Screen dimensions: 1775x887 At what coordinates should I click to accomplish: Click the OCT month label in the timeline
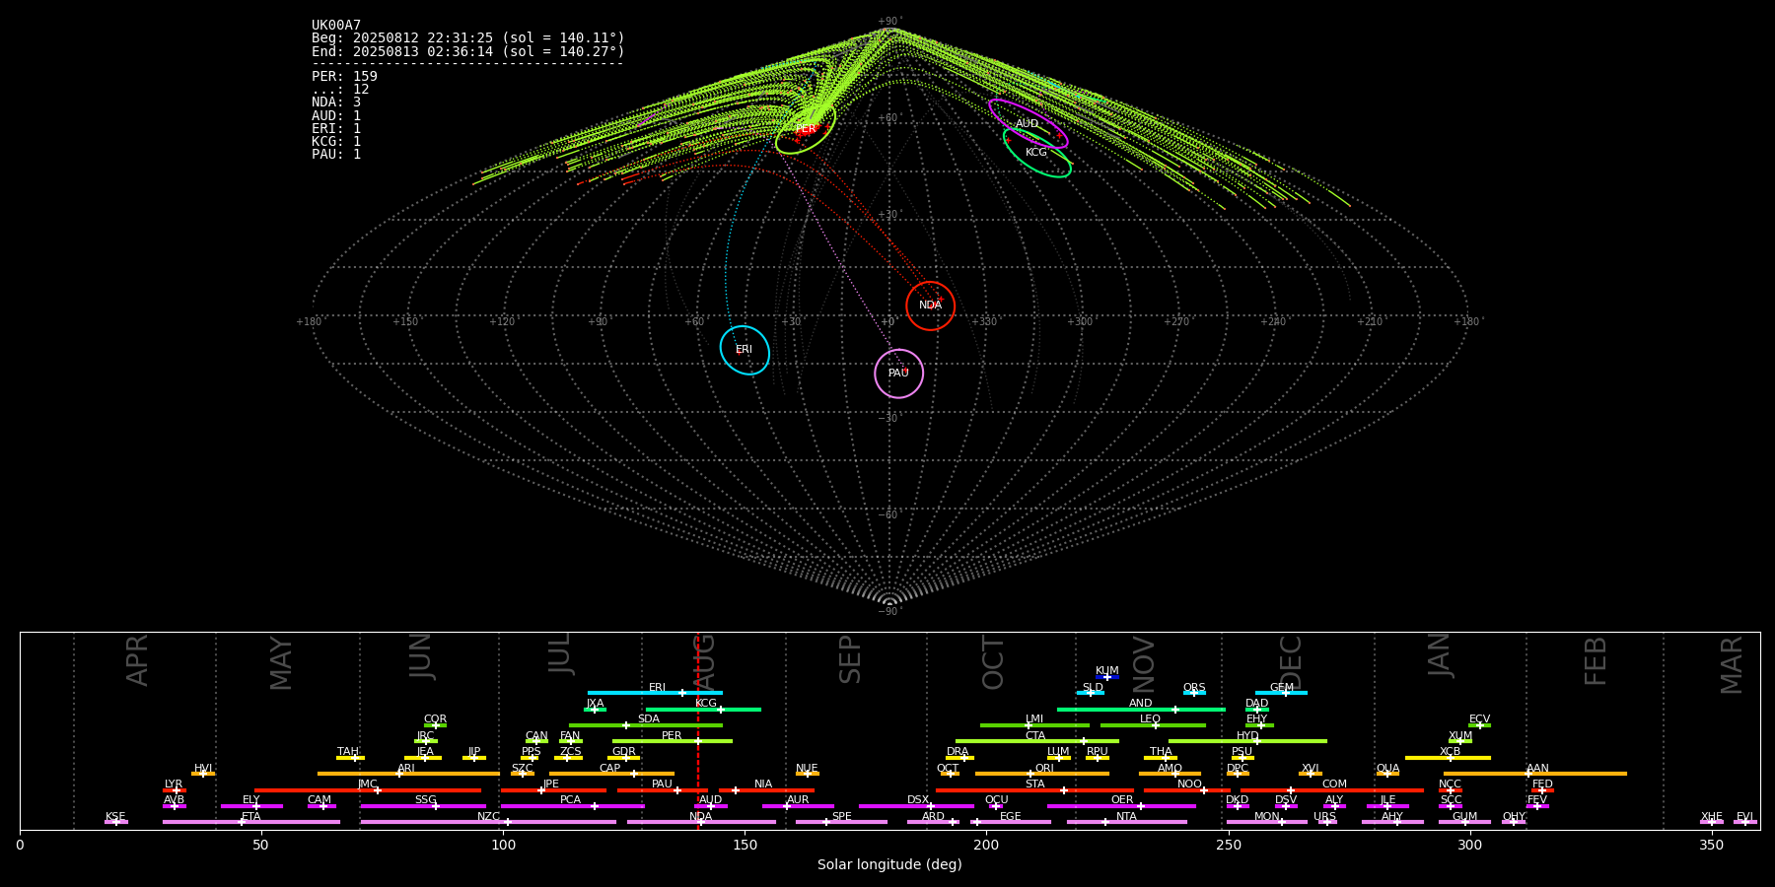(x=993, y=662)
